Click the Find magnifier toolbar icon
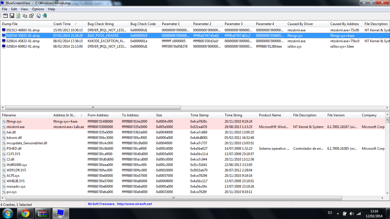Viewport: 390px width, 219px height. (38, 16)
